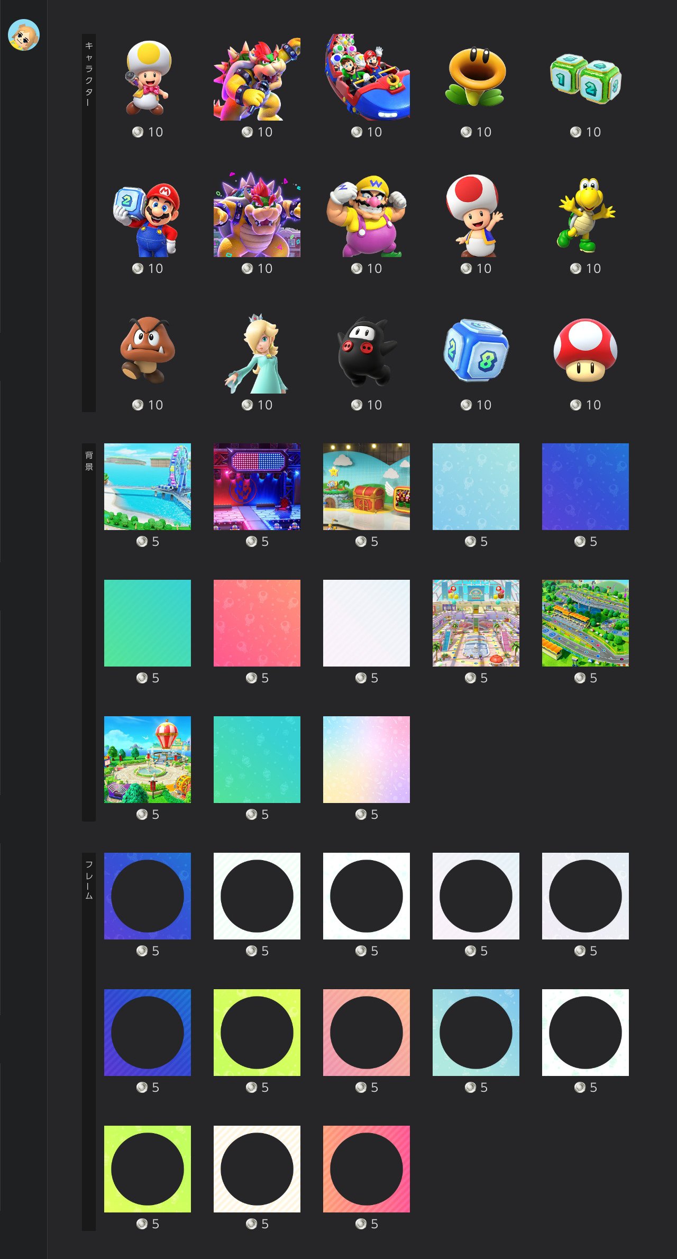
Task: Pick the red Super Mushroom icon
Action: click(585, 350)
